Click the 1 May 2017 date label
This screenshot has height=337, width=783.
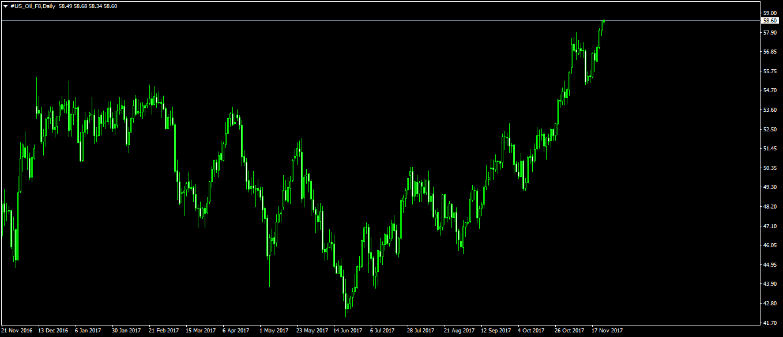(x=274, y=331)
